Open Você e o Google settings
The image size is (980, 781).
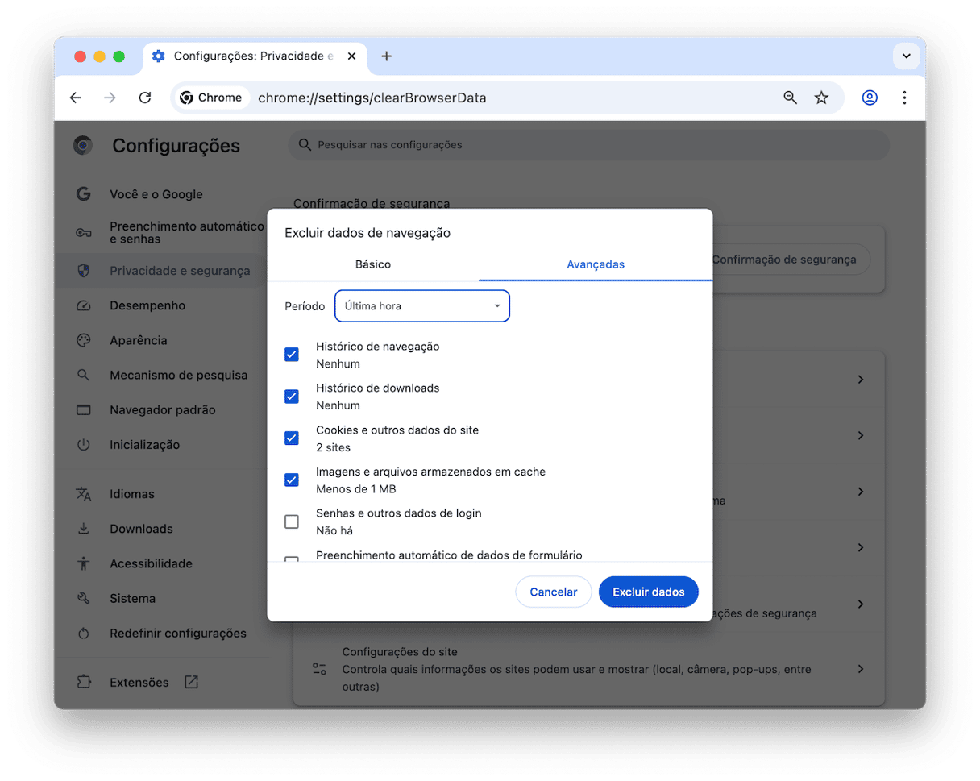(x=156, y=194)
